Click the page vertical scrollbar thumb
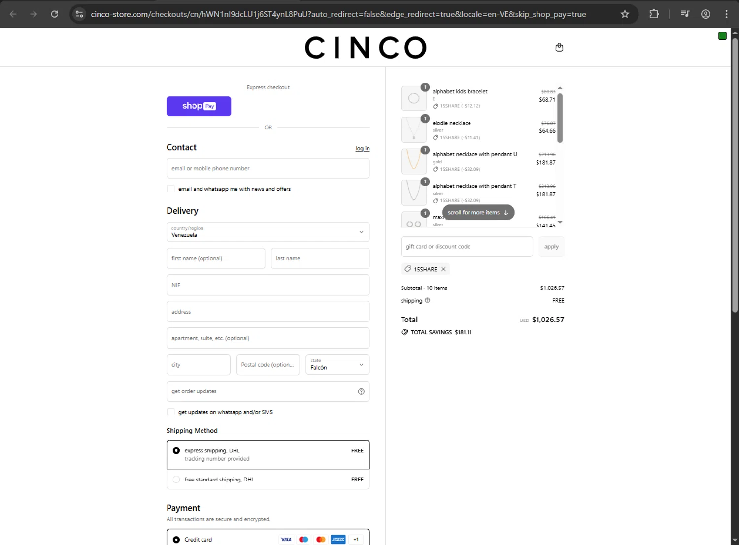The height and width of the screenshot is (545, 739). click(x=735, y=175)
